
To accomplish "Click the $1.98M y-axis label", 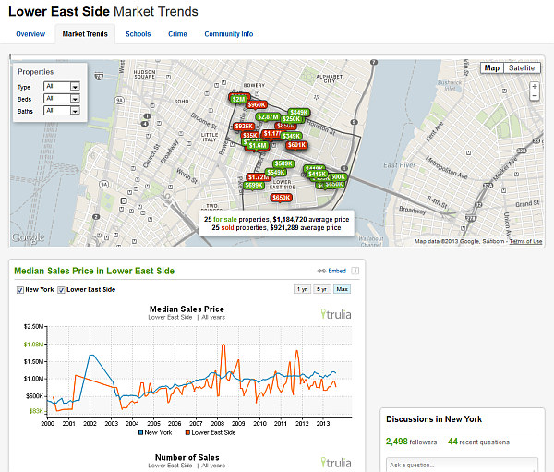I will click(x=33, y=345).
